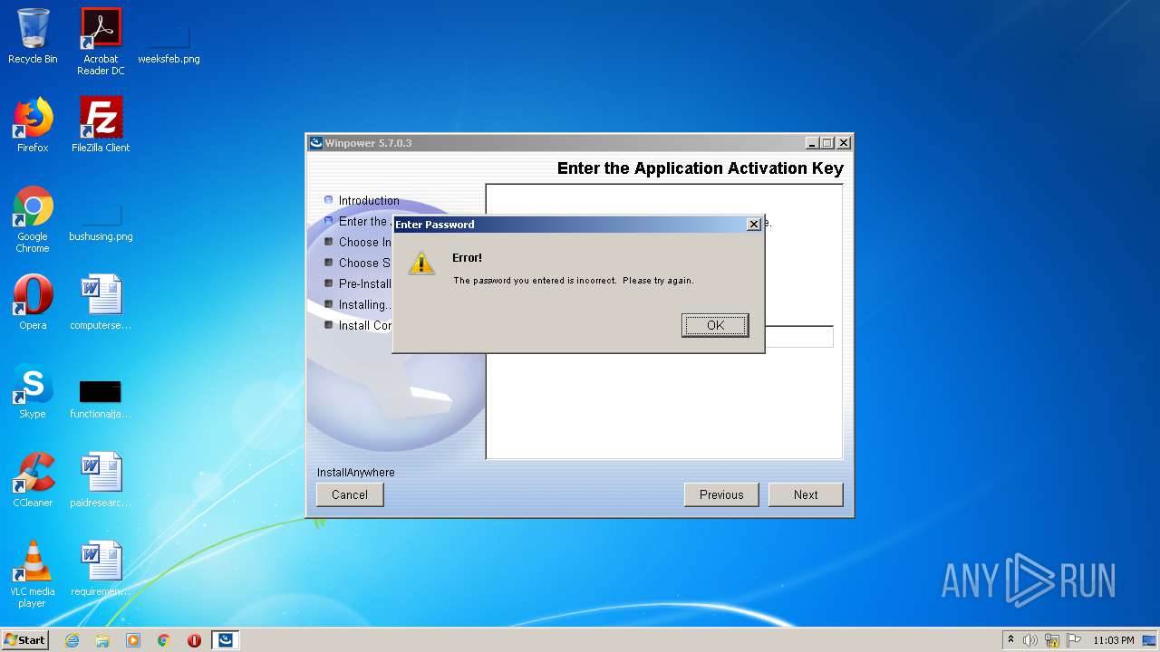Image resolution: width=1160 pixels, height=652 pixels.
Task: Select the computerse... Word document icon
Action: coord(101,302)
